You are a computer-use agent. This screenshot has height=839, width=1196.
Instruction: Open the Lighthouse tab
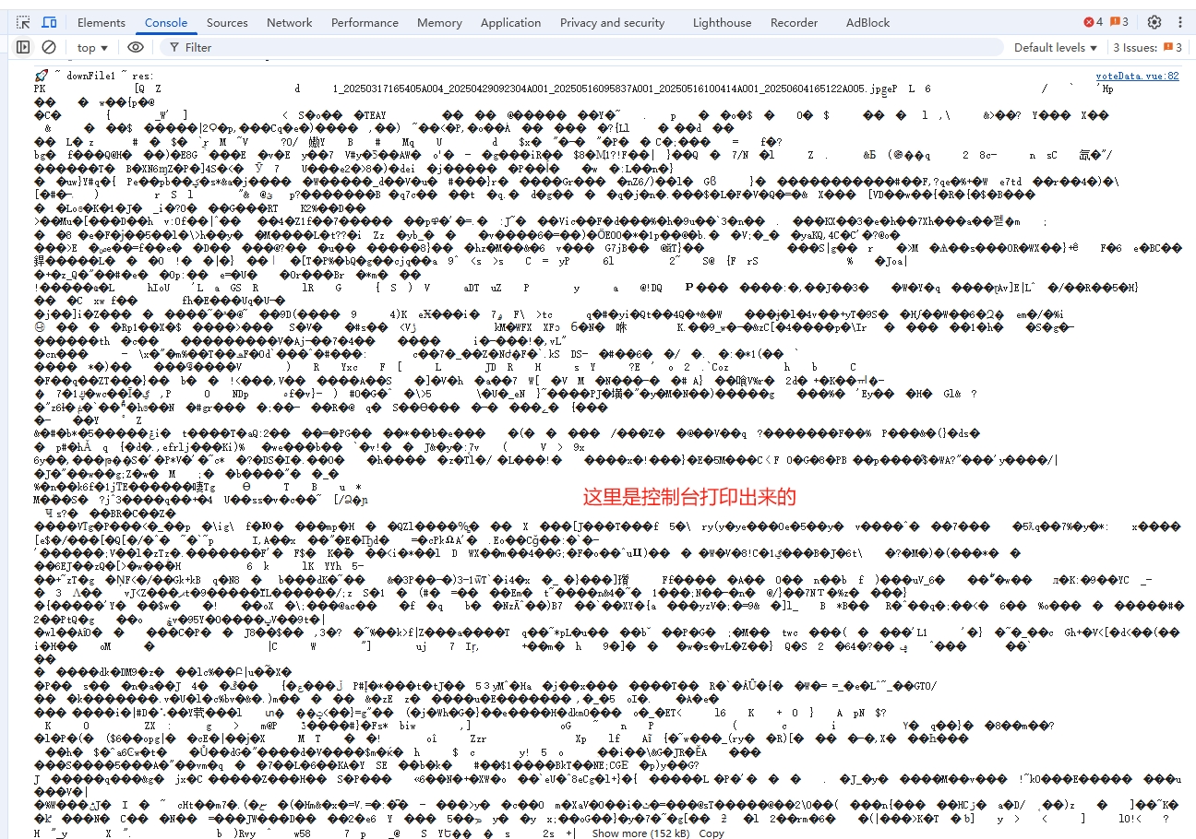tap(723, 22)
